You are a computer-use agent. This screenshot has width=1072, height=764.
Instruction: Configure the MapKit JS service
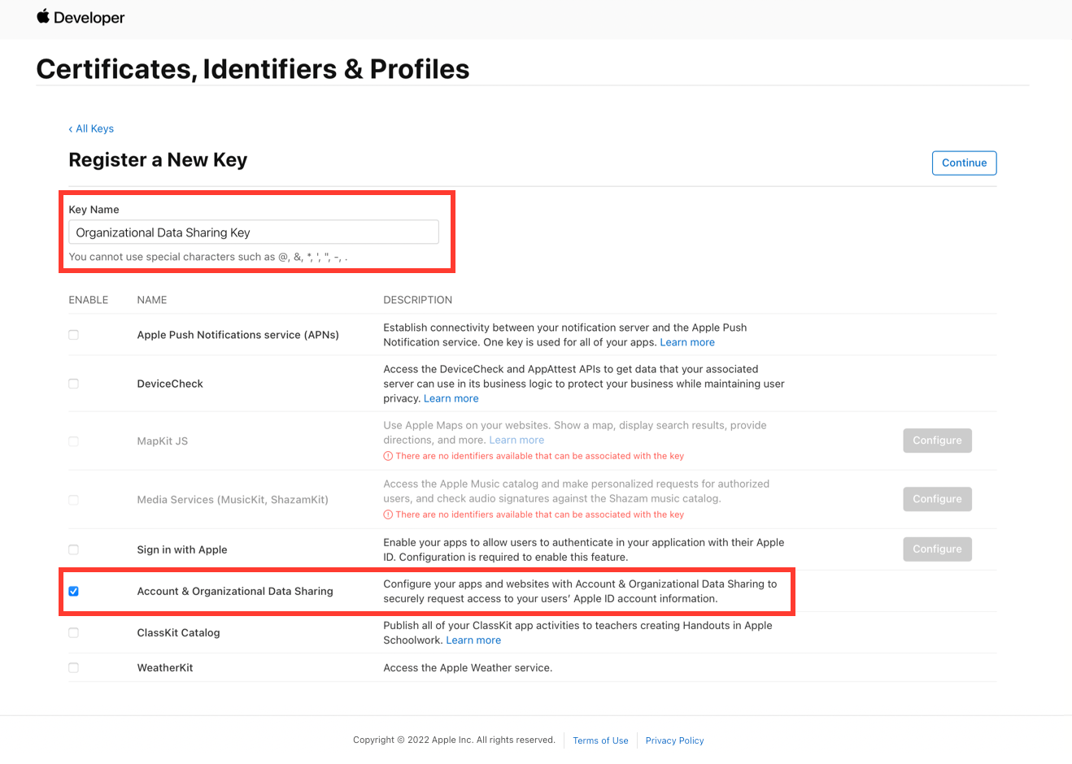pyautogui.click(x=937, y=440)
